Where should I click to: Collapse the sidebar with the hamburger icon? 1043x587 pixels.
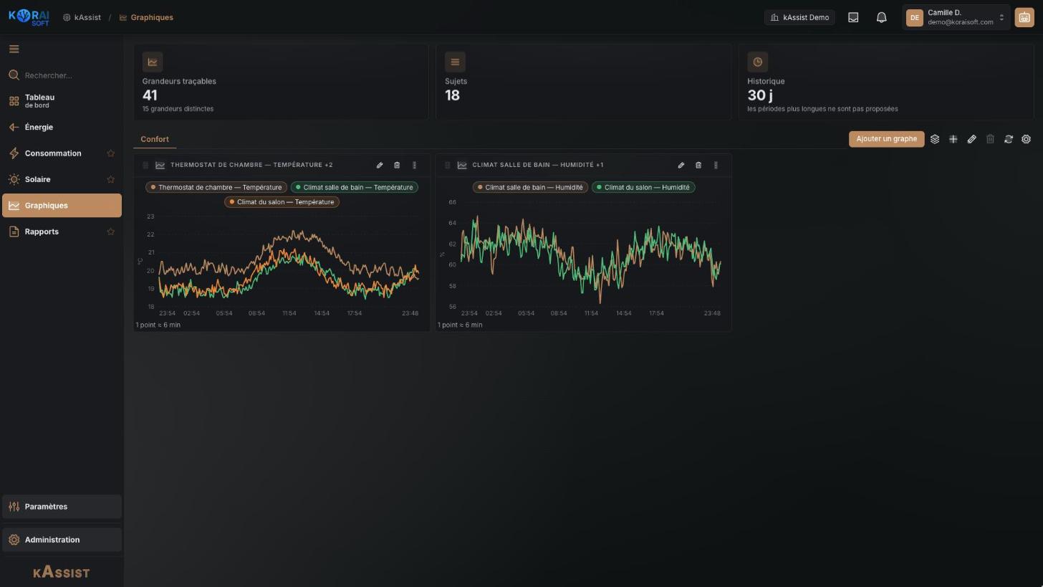point(14,49)
